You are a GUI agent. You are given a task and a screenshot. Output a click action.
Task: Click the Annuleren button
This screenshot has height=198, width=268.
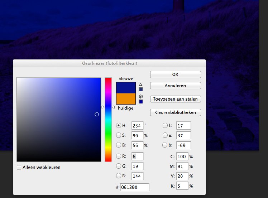pyautogui.click(x=175, y=86)
